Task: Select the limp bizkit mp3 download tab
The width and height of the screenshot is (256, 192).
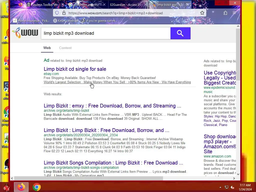Action: pos(170,4)
